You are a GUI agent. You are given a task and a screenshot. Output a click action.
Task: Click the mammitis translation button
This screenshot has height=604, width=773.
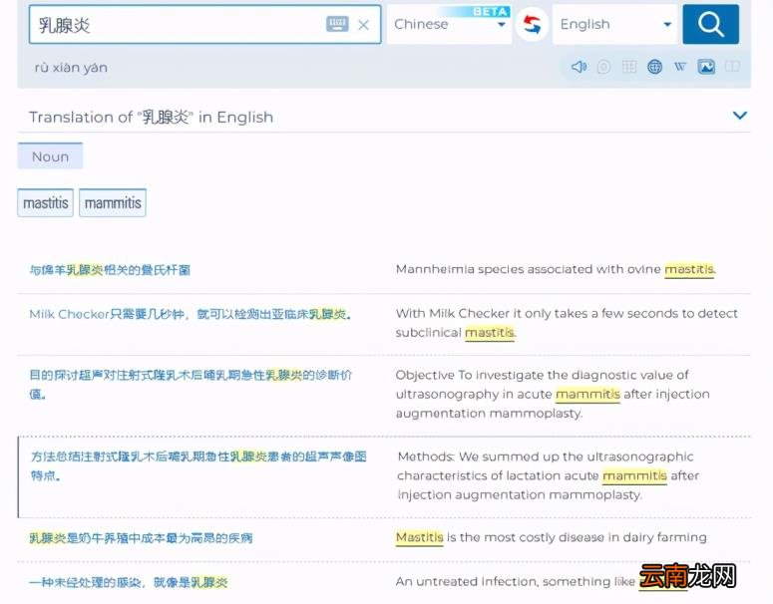tap(113, 203)
